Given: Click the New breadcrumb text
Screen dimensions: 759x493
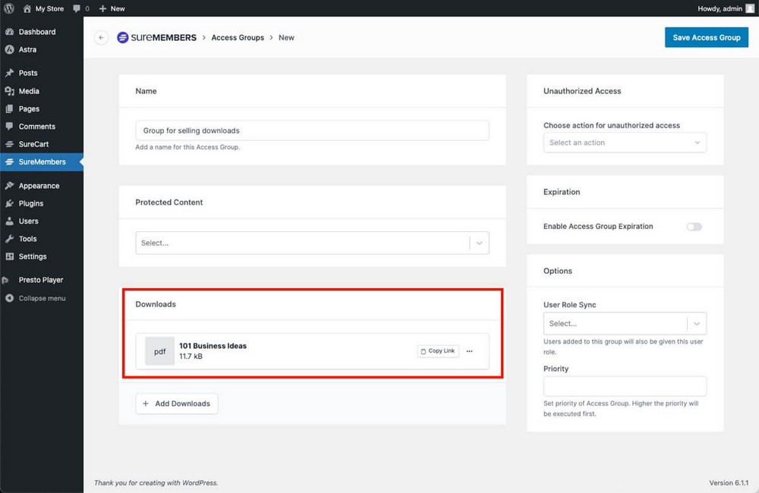Looking at the screenshot, I should point(286,38).
